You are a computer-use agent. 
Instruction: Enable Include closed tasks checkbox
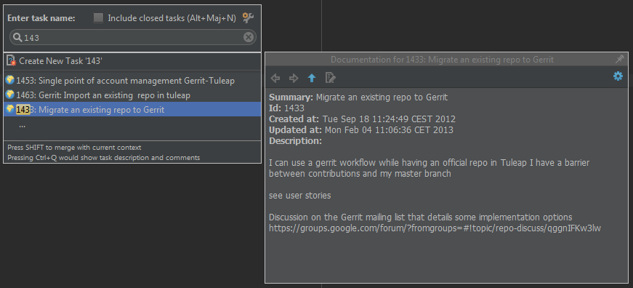[98, 17]
